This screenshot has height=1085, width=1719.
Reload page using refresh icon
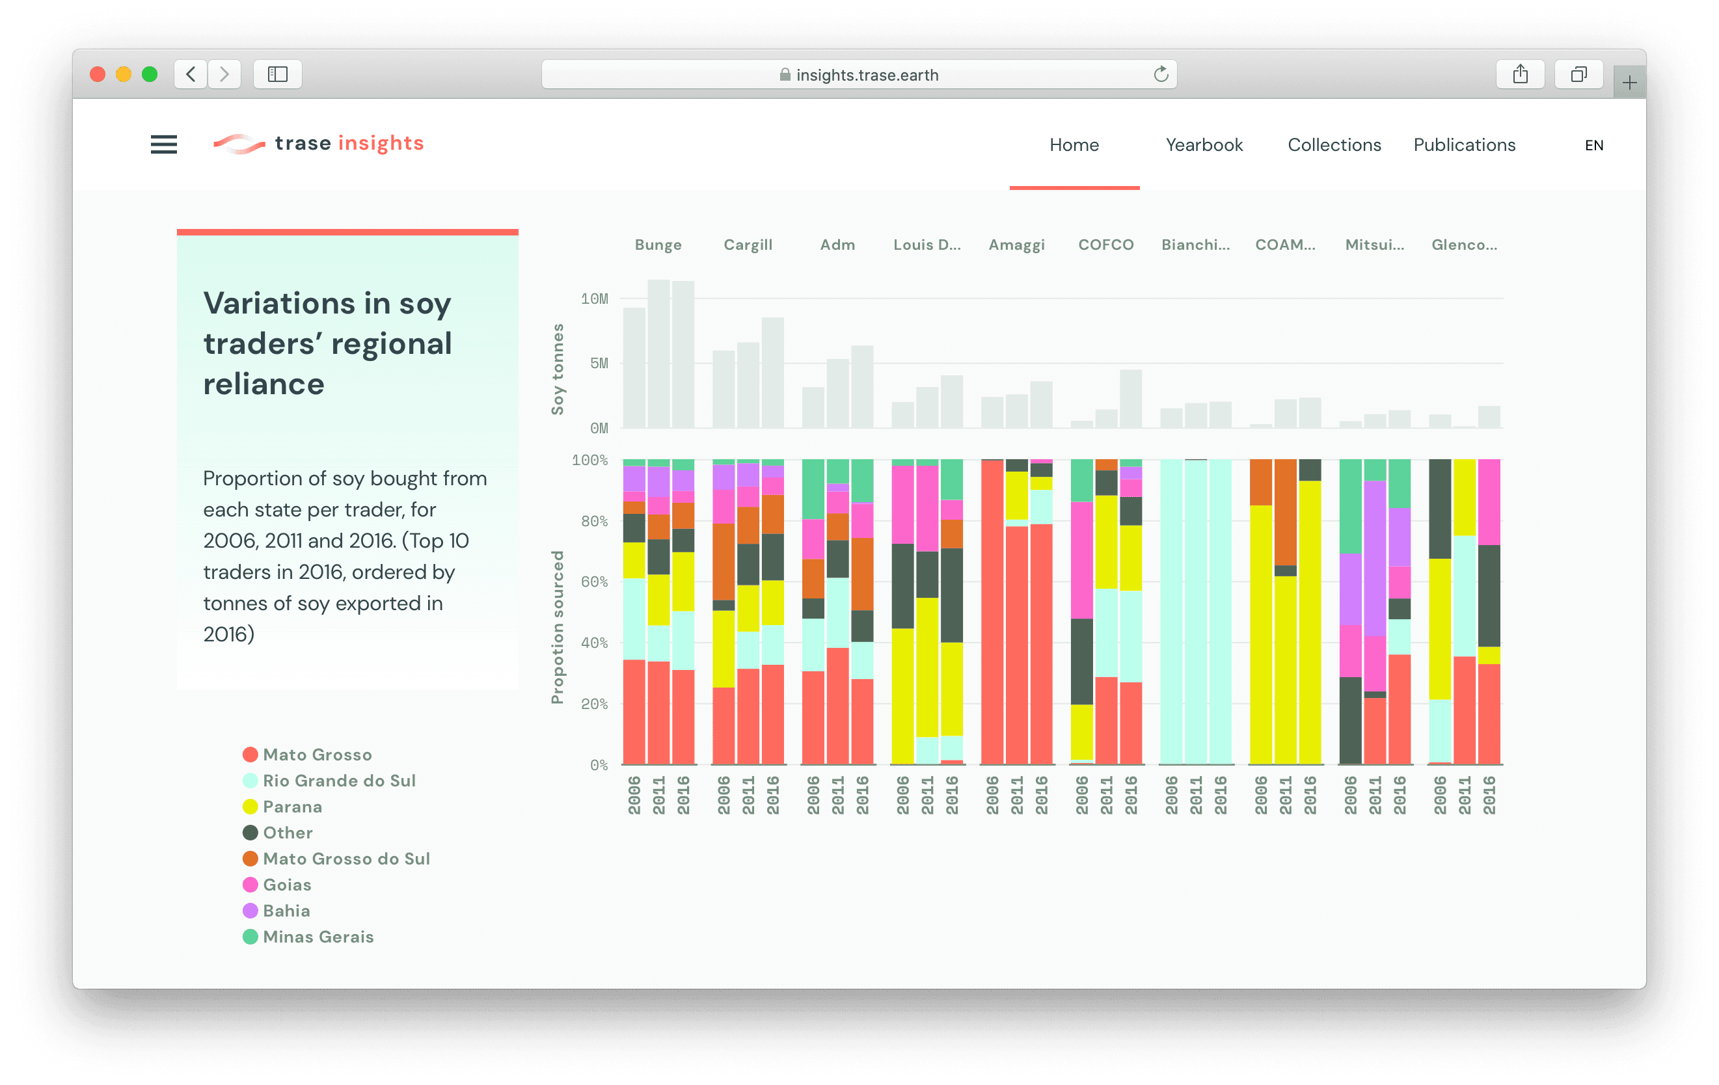pos(1161,74)
